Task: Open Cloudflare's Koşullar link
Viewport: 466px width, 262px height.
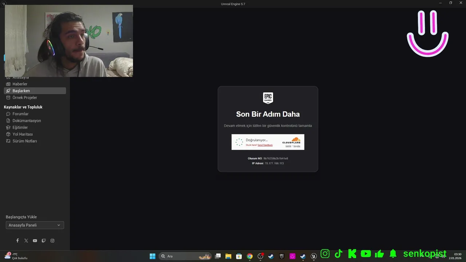Action: point(297,146)
